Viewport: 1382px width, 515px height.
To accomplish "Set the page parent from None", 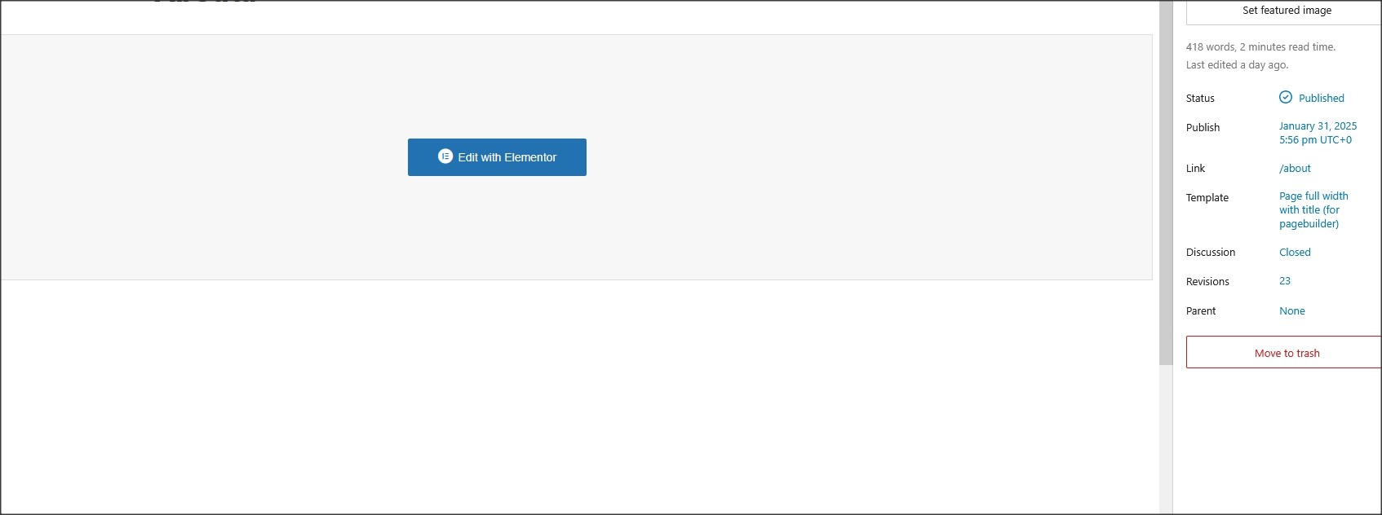I will (x=1292, y=311).
